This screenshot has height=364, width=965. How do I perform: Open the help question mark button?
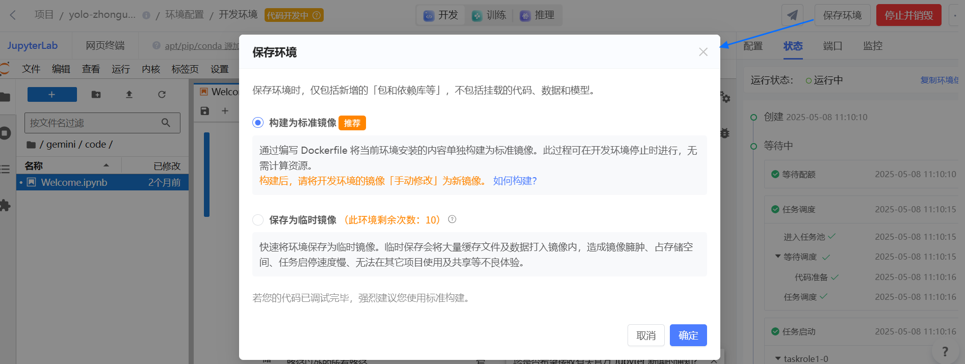point(945,351)
